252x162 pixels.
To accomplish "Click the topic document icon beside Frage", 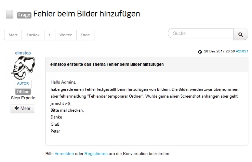I will (10, 14).
